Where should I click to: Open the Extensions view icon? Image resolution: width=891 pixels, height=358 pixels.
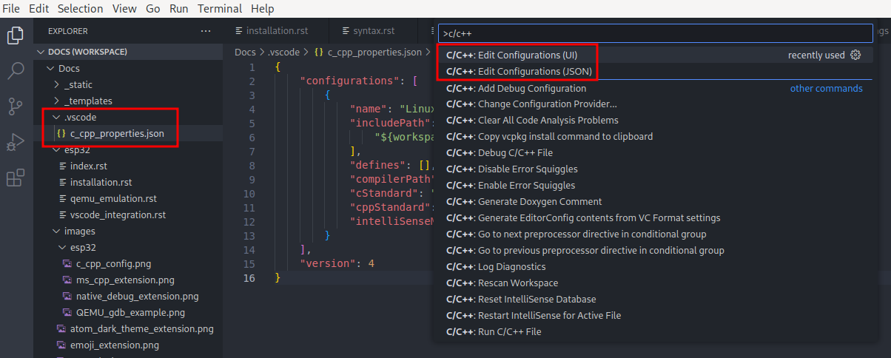coord(15,178)
